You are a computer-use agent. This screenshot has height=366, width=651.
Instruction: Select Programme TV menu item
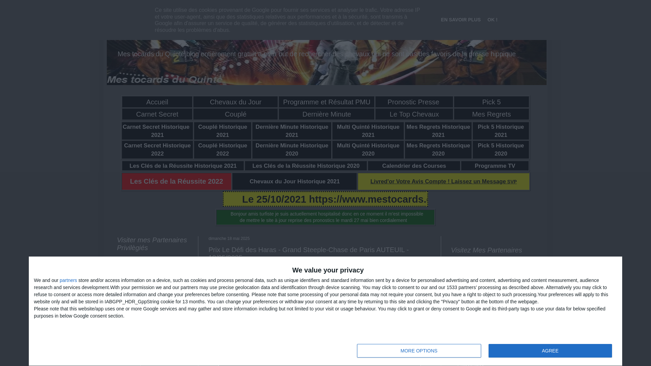[495, 166]
